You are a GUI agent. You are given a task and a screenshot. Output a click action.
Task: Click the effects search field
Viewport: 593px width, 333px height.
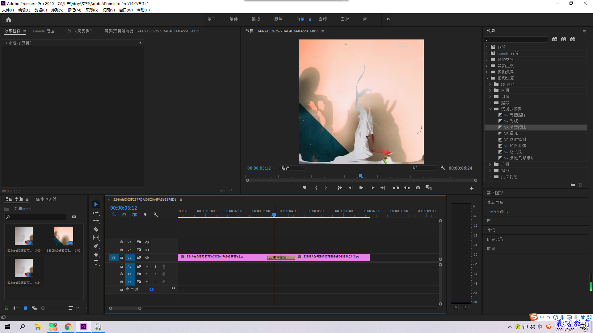[x=516, y=39]
